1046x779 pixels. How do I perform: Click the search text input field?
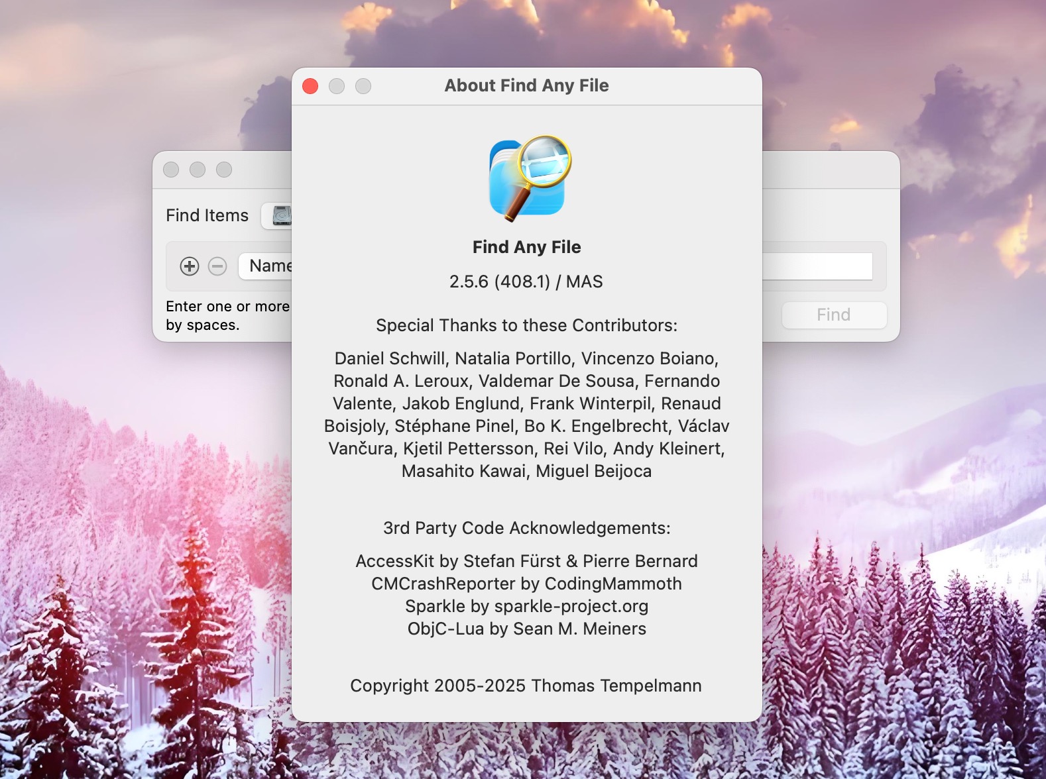point(817,266)
